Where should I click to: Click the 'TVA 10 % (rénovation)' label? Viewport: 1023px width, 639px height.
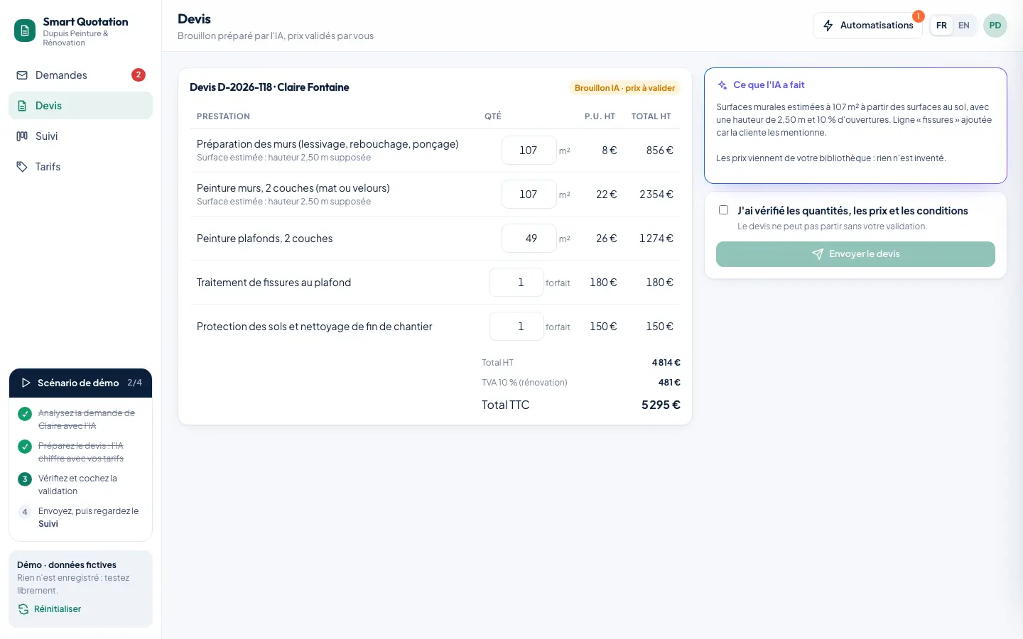[x=524, y=383]
